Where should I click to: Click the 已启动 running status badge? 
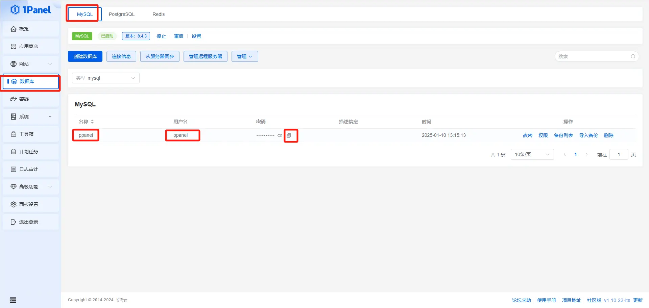tap(107, 36)
